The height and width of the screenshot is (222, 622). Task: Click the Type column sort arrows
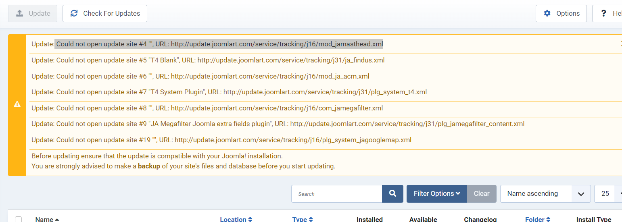pos(311,220)
